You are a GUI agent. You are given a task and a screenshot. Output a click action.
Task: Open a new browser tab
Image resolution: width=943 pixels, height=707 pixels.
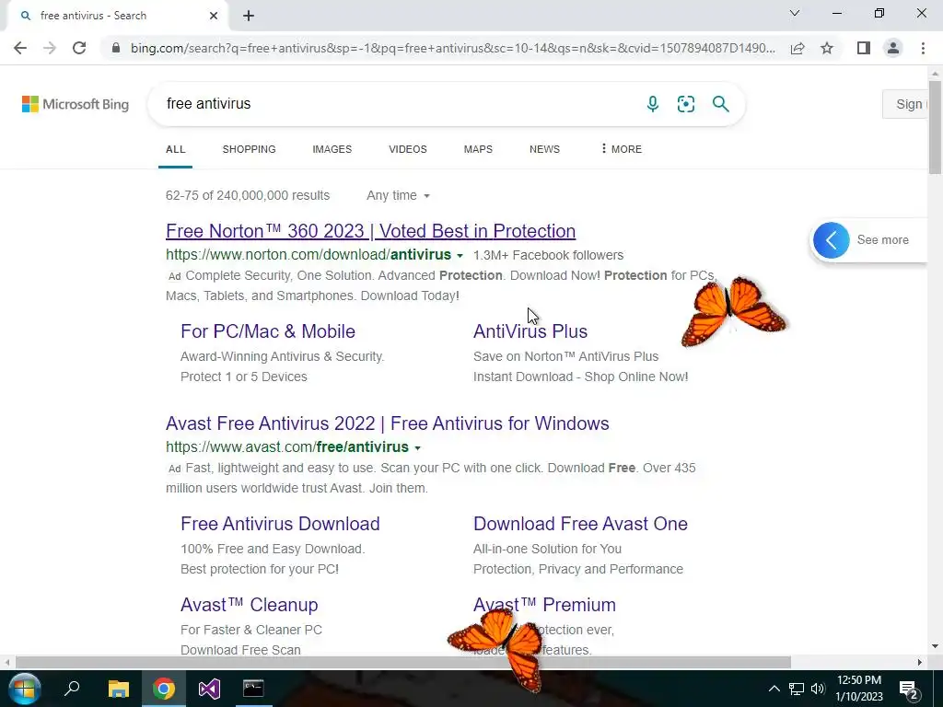tap(249, 16)
